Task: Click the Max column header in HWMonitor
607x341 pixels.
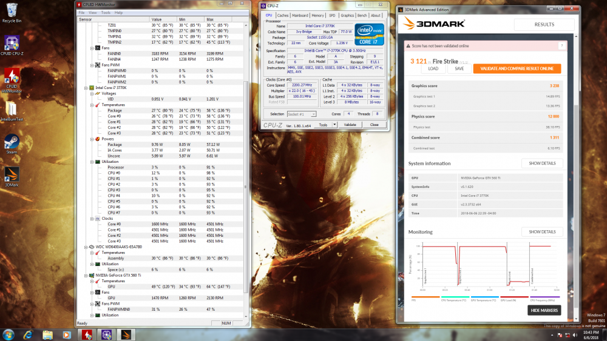Action: [218, 19]
